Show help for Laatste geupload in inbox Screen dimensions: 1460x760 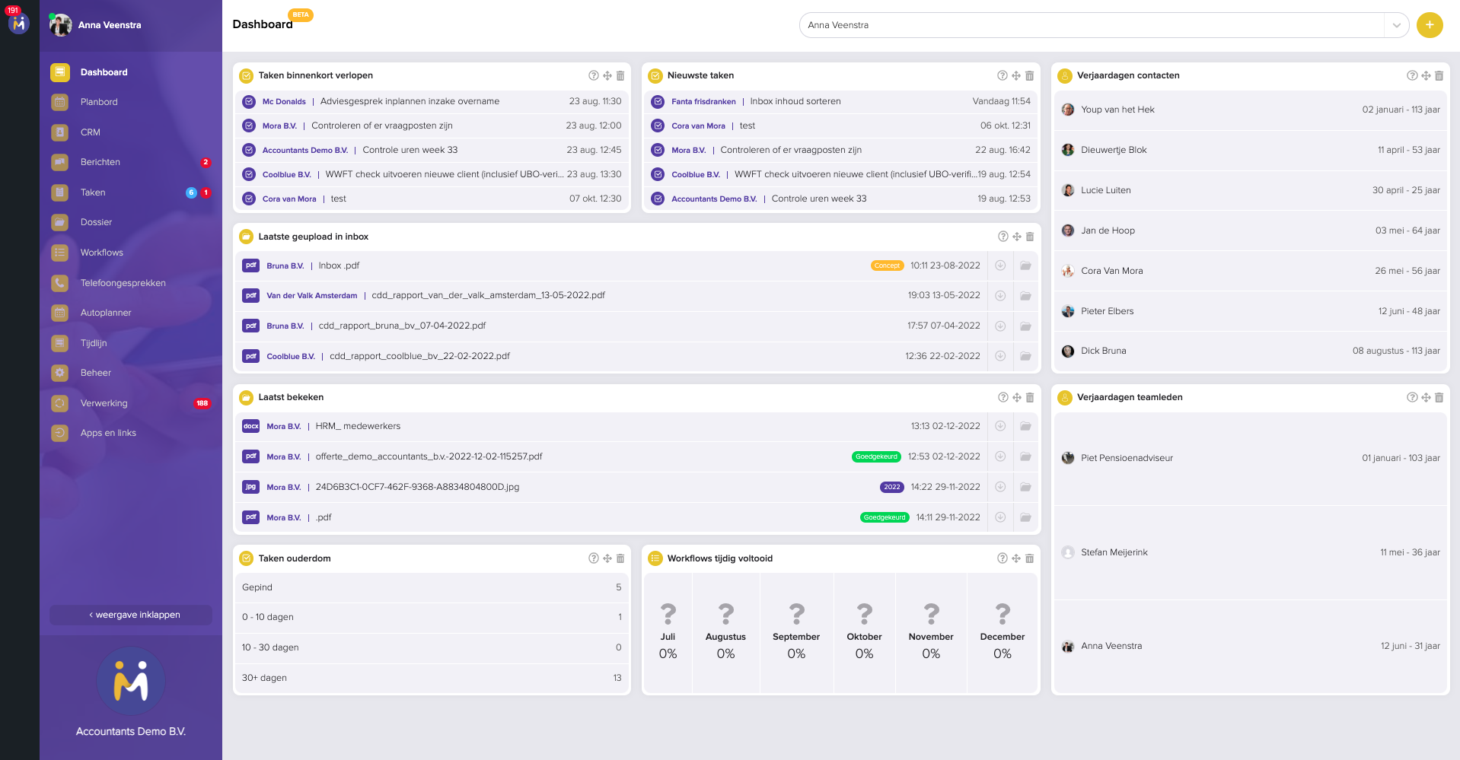tap(1003, 237)
